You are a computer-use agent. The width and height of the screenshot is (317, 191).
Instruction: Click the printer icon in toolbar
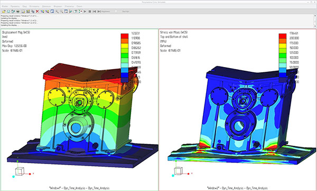[18, 12]
